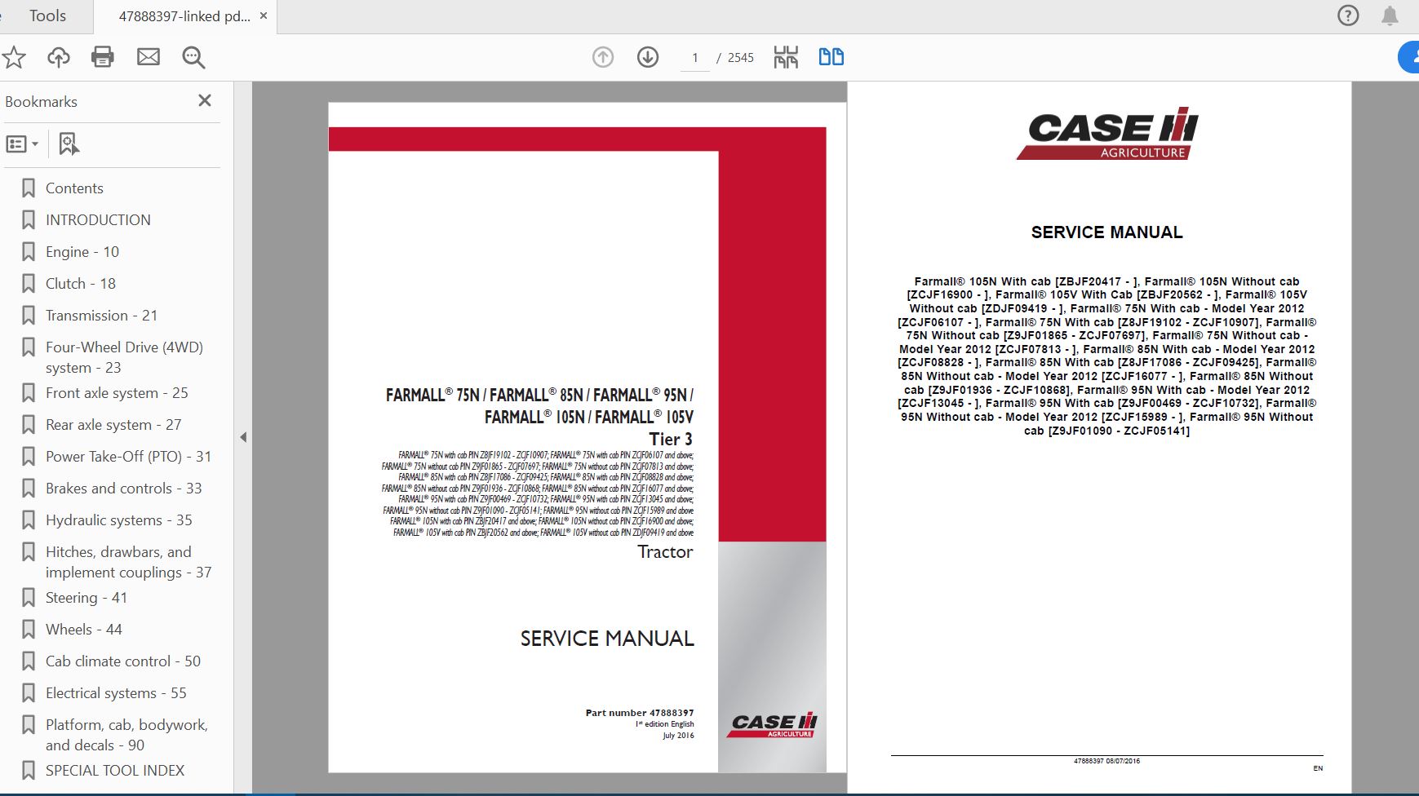Switch to two-page view
Image resolution: width=1419 pixels, height=796 pixels.
point(831,57)
